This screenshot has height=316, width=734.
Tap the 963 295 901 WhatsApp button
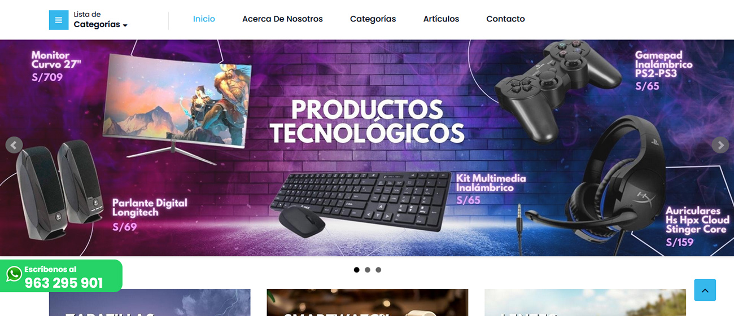61,276
